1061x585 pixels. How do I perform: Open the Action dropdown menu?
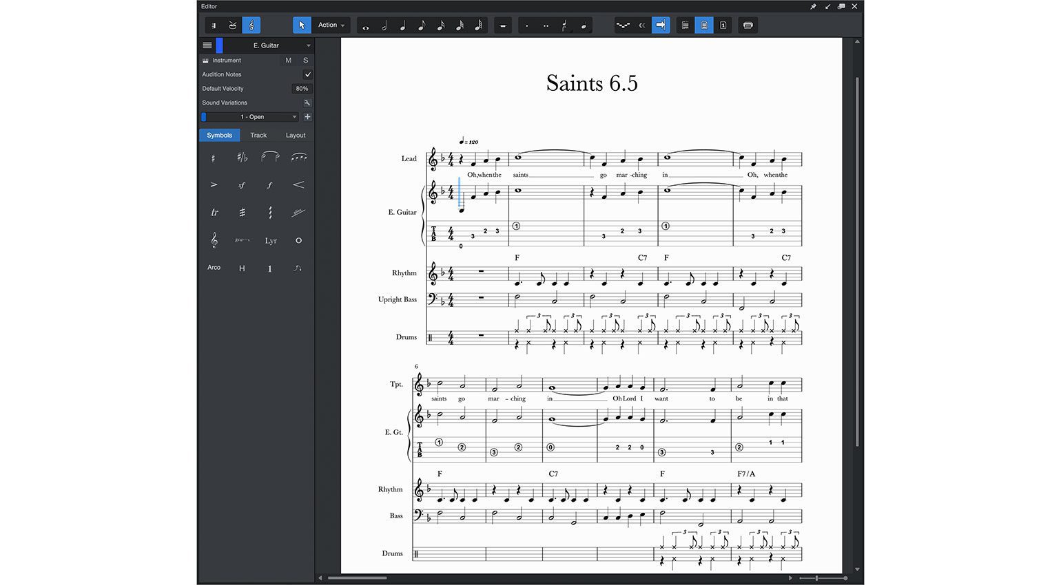(x=330, y=25)
